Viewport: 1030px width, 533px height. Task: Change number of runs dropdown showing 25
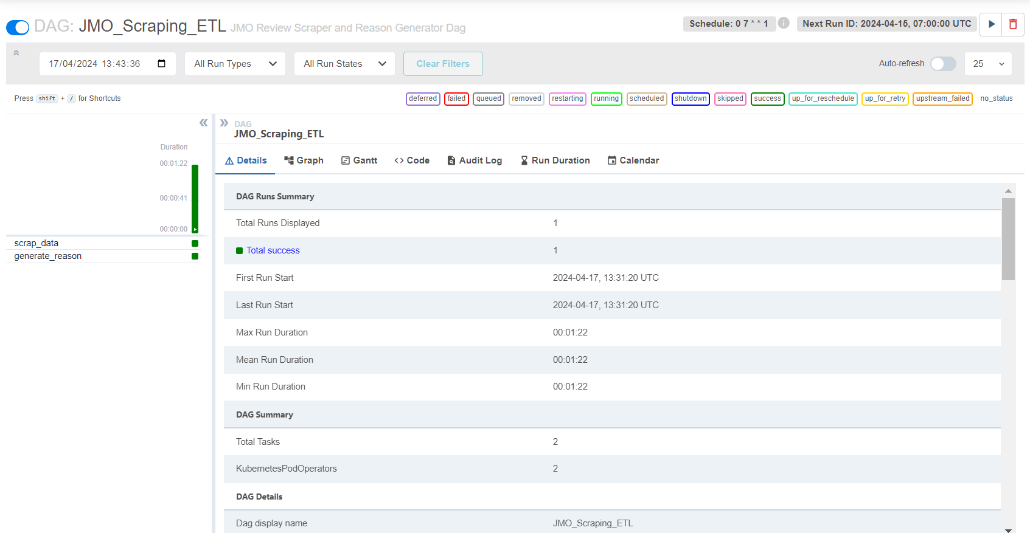pyautogui.click(x=988, y=64)
